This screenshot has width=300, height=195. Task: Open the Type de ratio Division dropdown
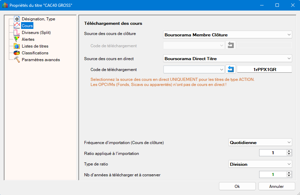(260, 164)
